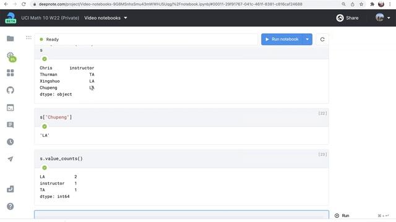
Task: Open the Files folder panel in sidebar
Action: pos(11,38)
